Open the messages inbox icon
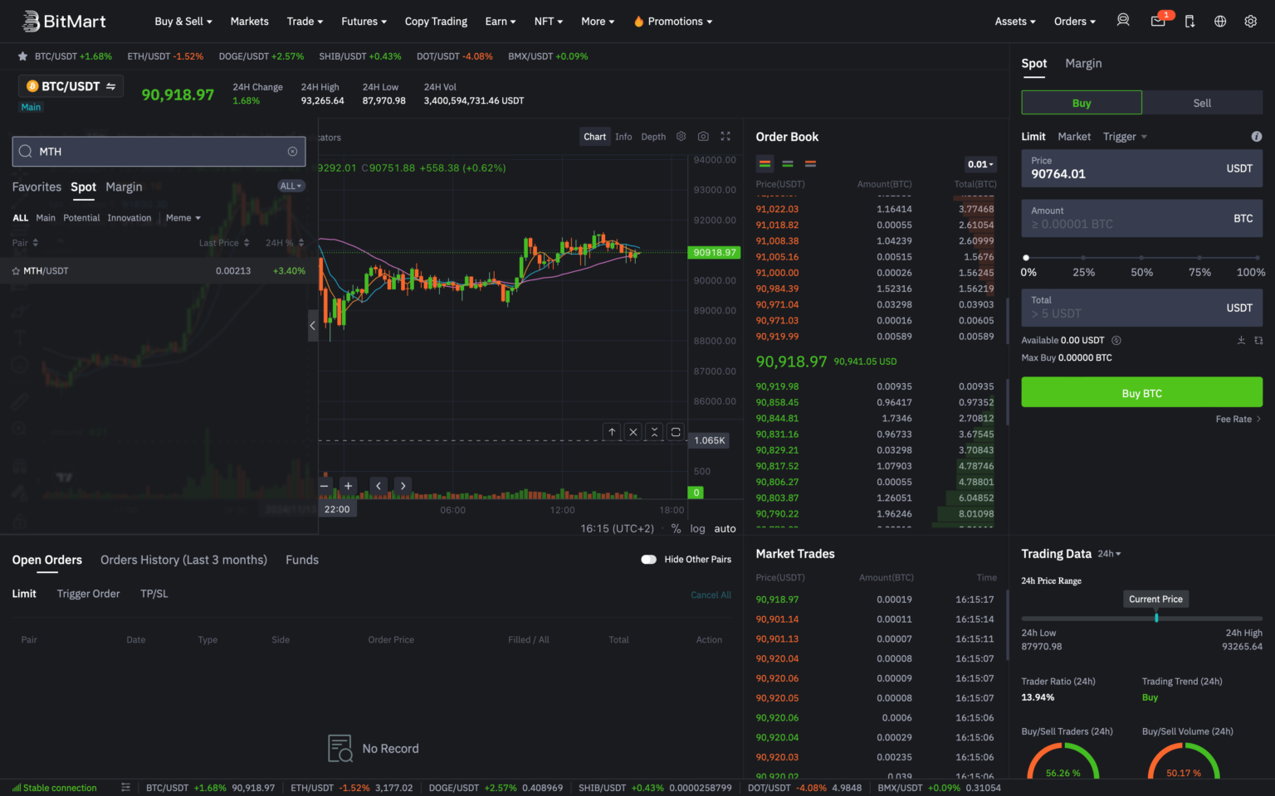This screenshot has width=1275, height=796. 1158,21
